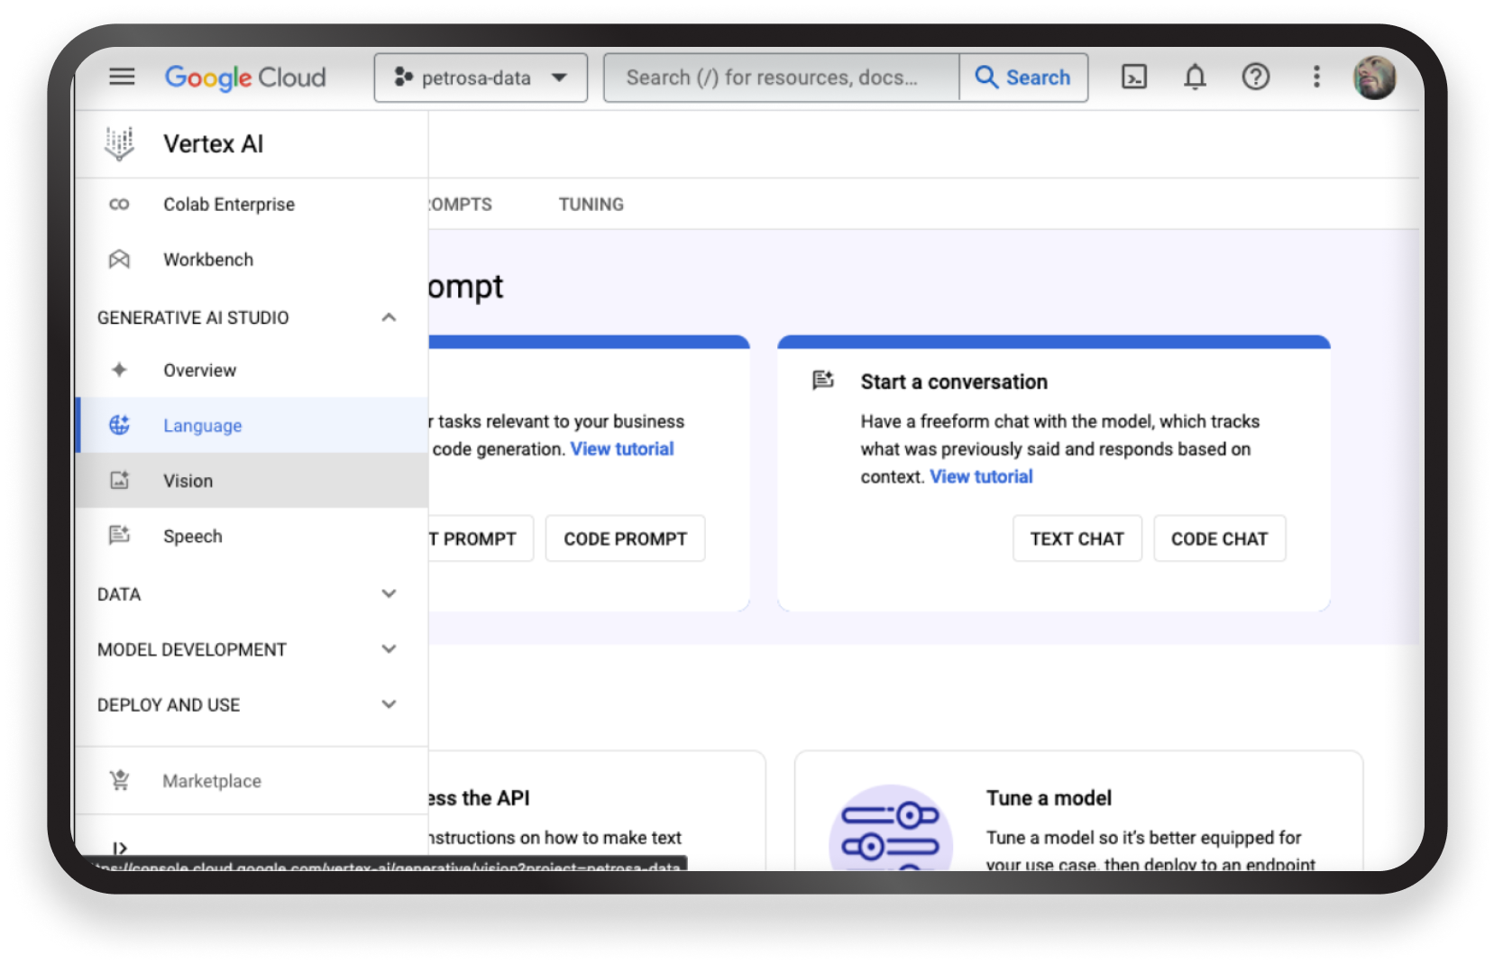Screen dimensions: 1494x964
Task: Select Speech in the sidebar
Action: [192, 537]
